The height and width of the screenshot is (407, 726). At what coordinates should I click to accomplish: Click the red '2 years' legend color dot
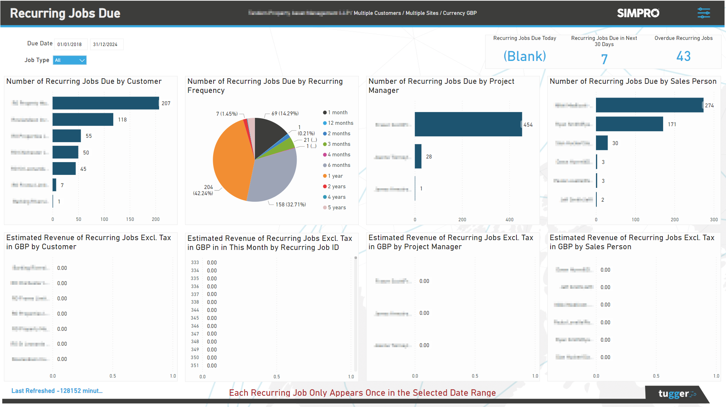click(325, 186)
